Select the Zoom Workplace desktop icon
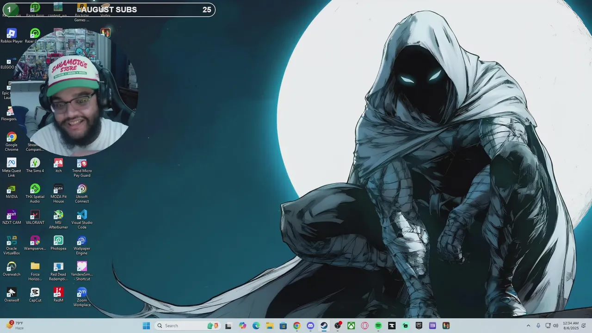 tap(82, 297)
